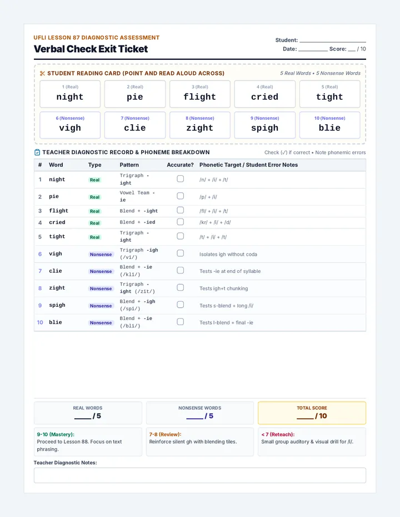Click the clipboard icon beside Teacher Diagnostic Record
Screen dimensions: 400x517
tap(37, 153)
